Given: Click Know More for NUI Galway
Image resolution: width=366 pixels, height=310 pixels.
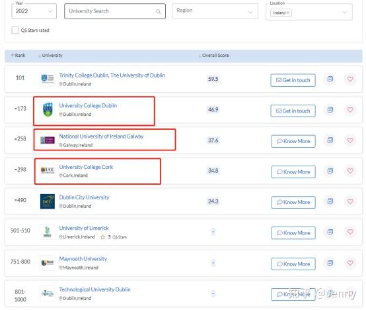Looking at the screenshot, I should (293, 141).
